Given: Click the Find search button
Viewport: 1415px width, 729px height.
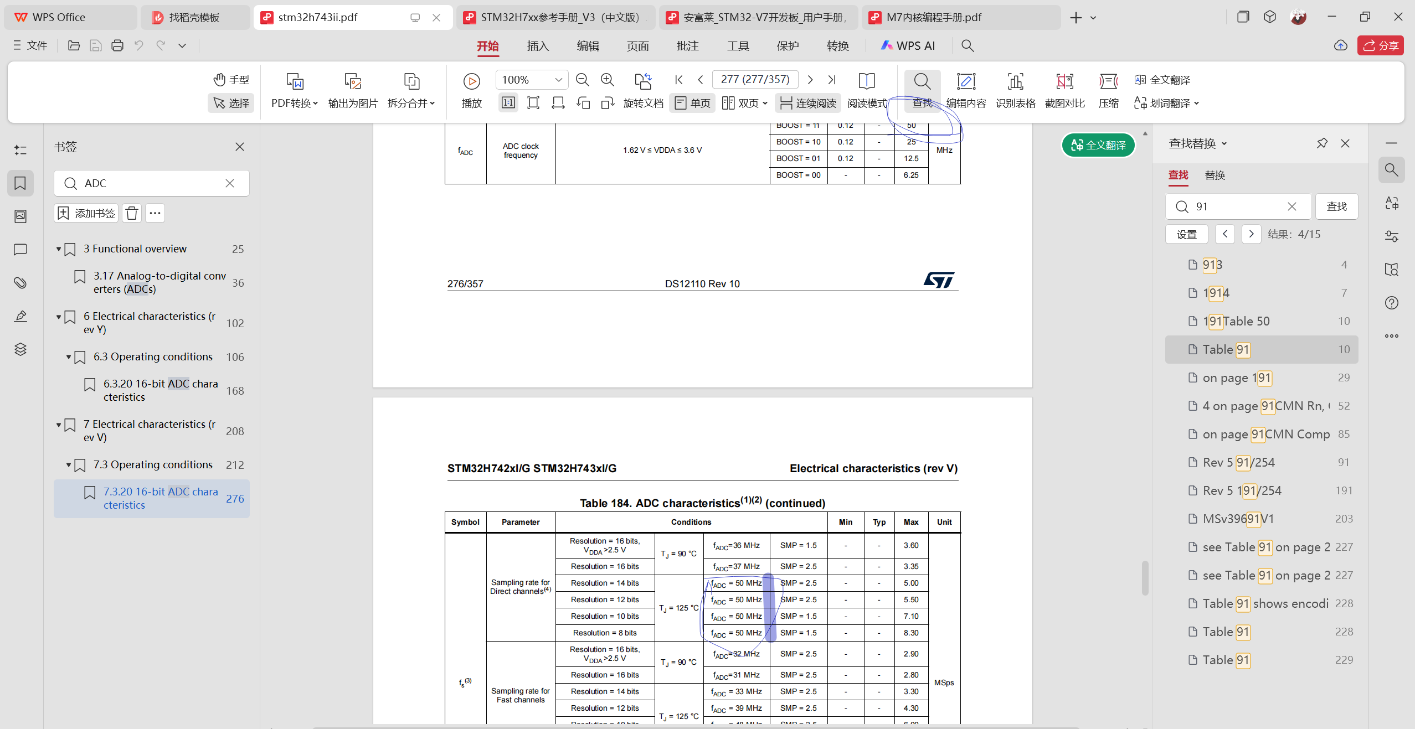Looking at the screenshot, I should tap(1336, 206).
